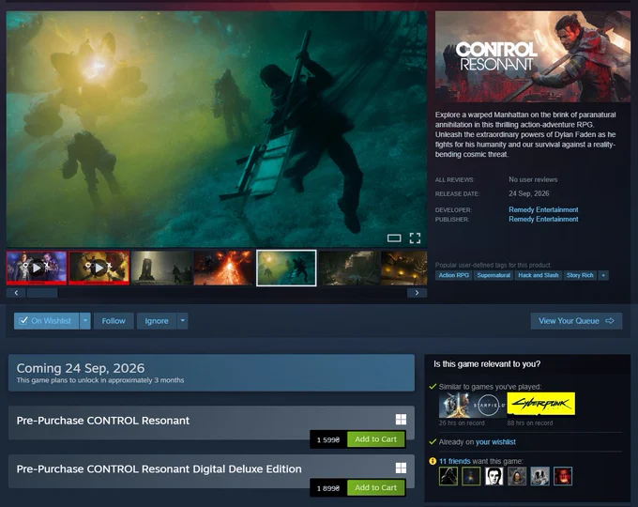638x507 pixels.
Task: Open the Remedy Entertainment publisher link
Action: [543, 219]
